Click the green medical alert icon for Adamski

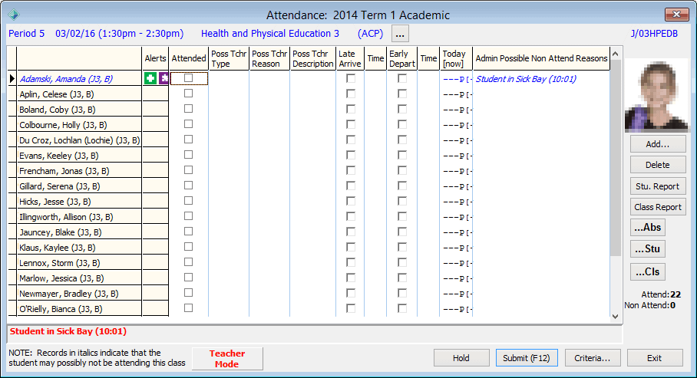click(150, 79)
